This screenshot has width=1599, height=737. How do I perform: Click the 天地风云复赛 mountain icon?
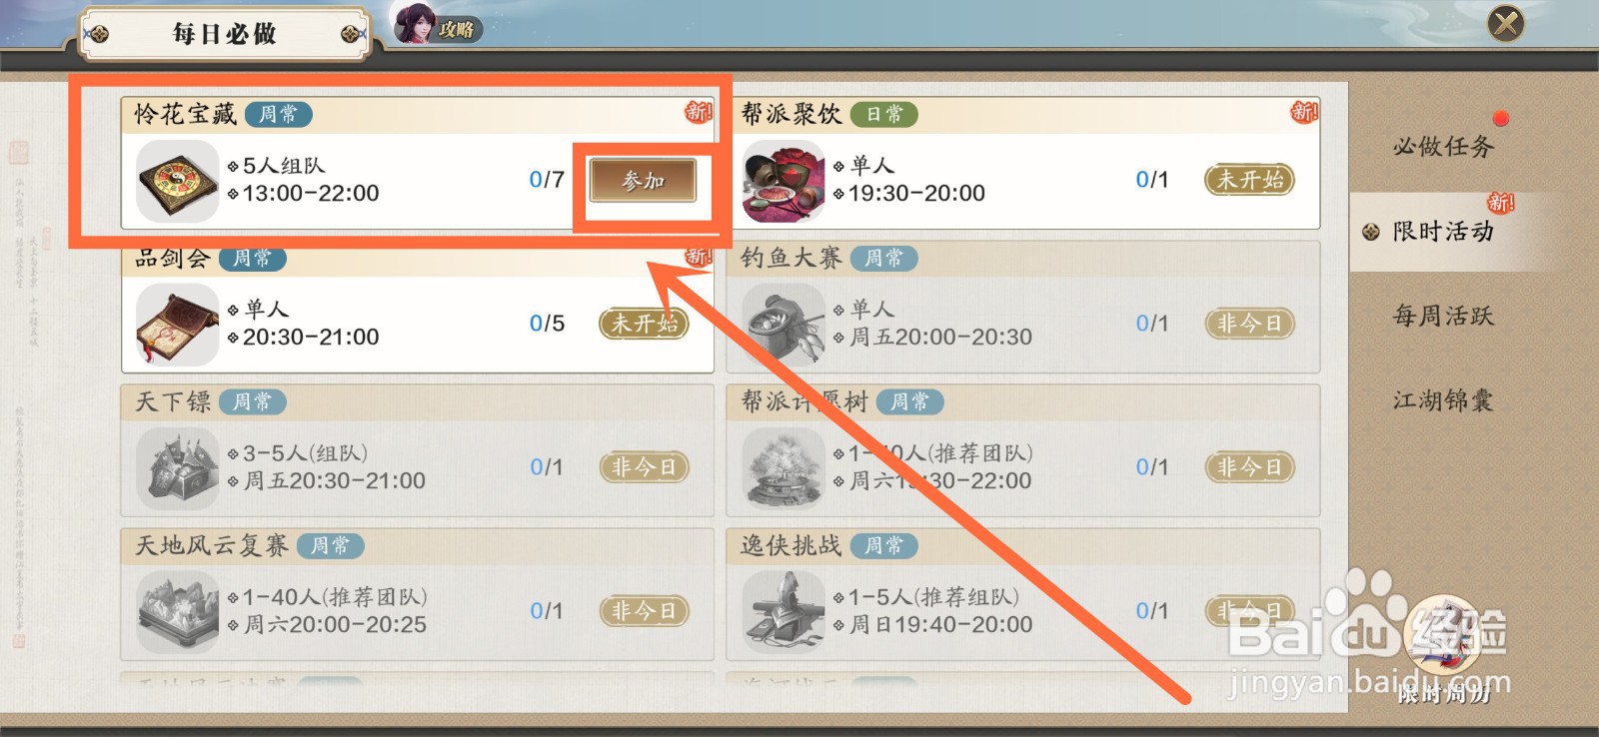coord(178,612)
